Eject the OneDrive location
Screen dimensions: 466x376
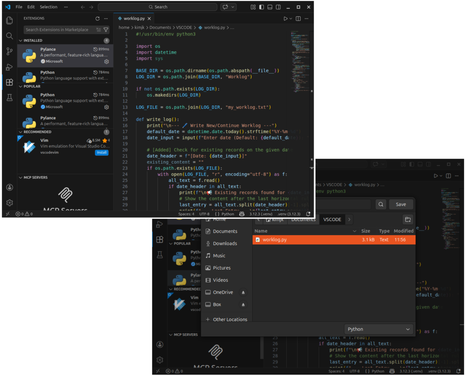243,292
